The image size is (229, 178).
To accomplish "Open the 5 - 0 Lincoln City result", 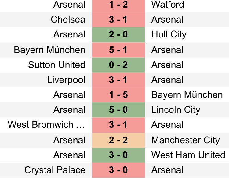I will 118,110.
